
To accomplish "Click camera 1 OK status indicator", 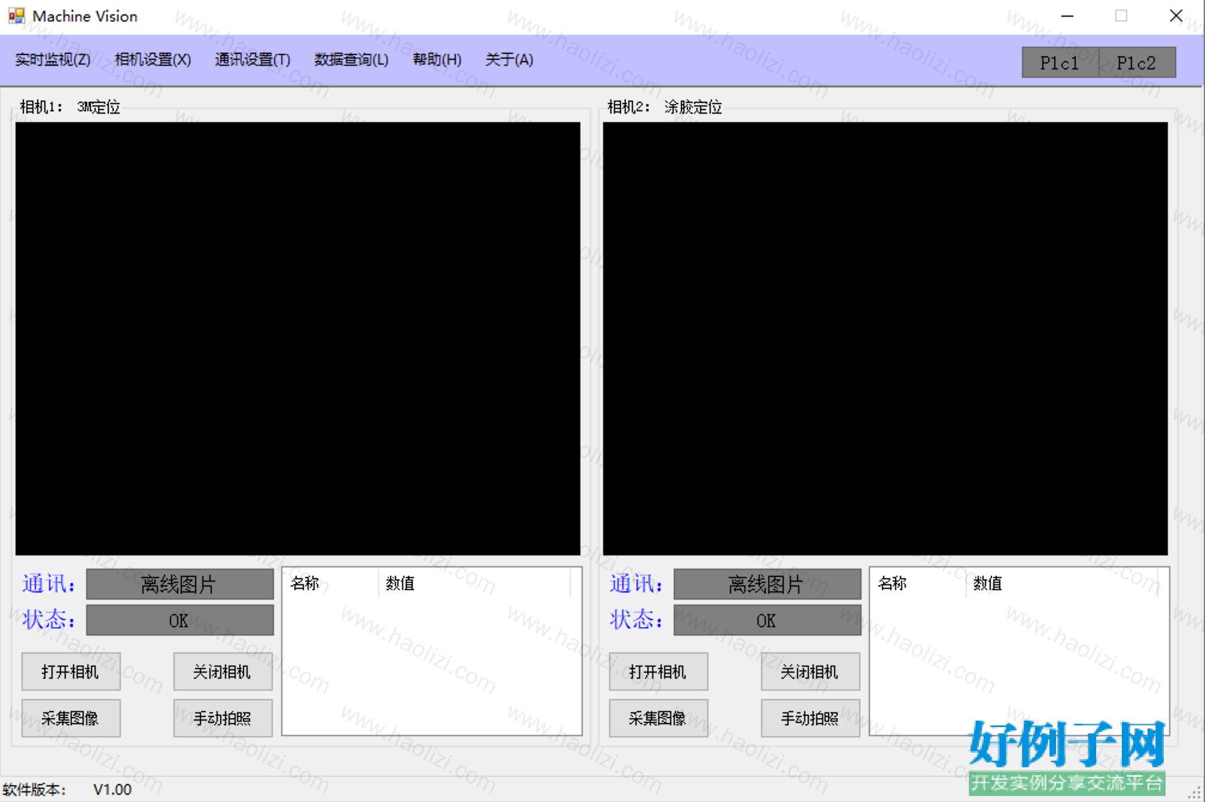I will [179, 620].
